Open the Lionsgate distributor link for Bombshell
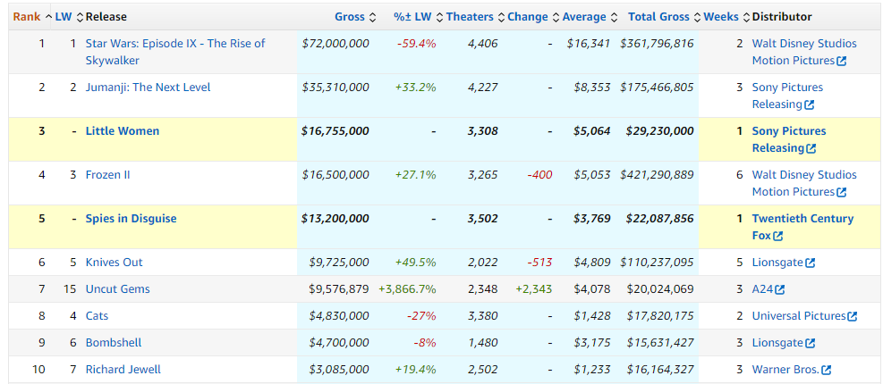The width and height of the screenshot is (883, 384). pos(777,343)
